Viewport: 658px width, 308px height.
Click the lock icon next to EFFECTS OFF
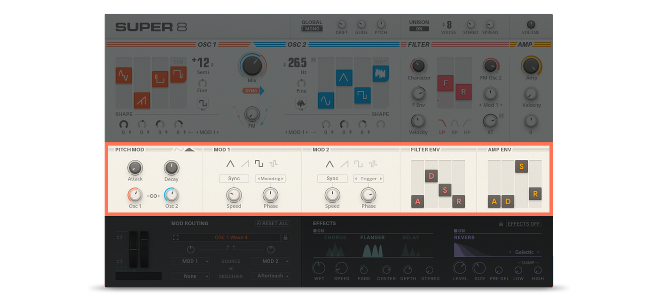[x=501, y=224]
